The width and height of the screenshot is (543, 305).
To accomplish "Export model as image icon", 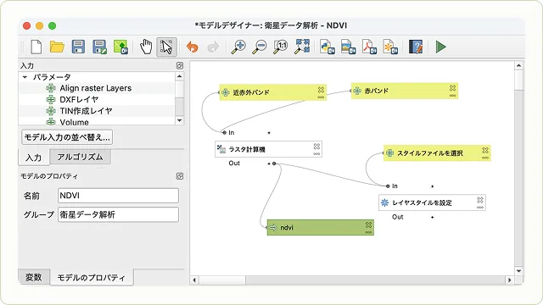I will tap(349, 47).
